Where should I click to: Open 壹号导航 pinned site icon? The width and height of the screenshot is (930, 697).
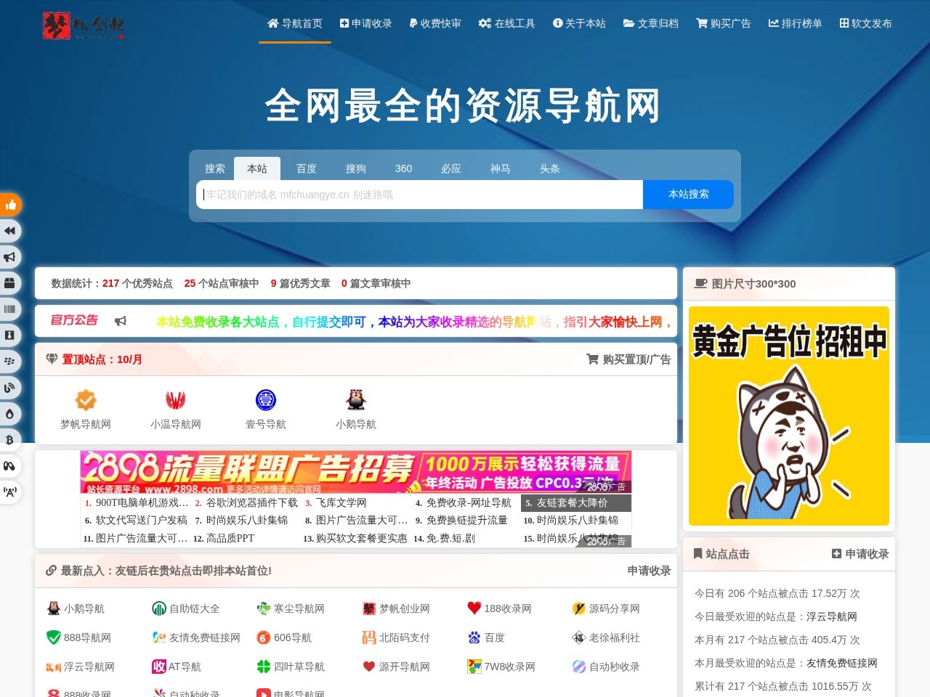266,400
